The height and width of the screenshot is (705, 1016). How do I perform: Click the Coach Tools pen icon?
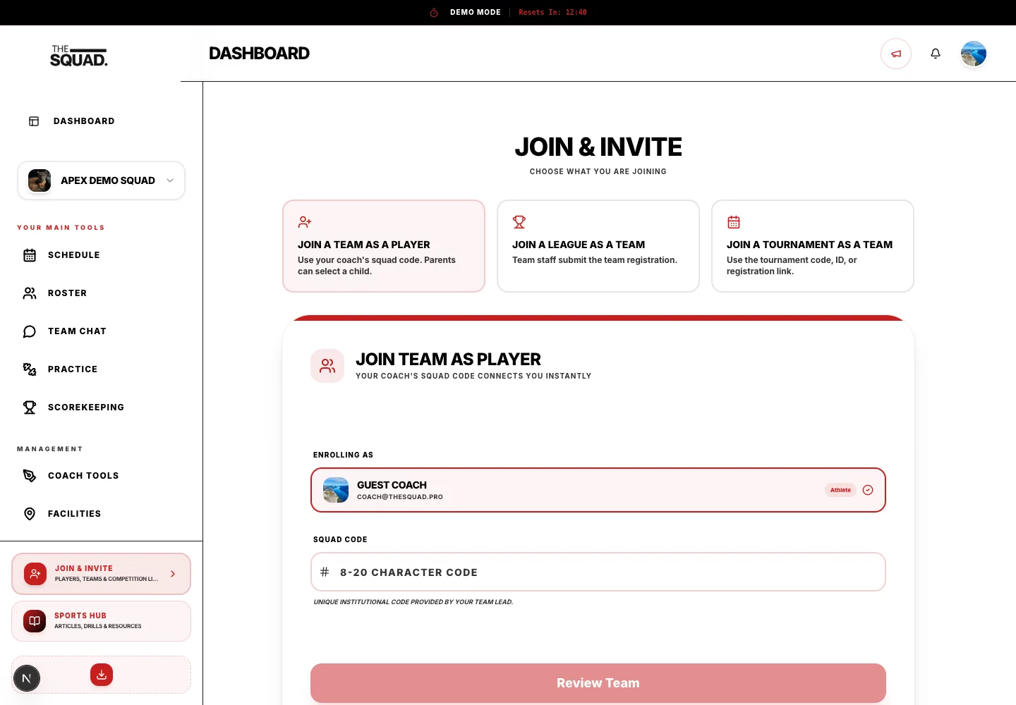tap(30, 476)
